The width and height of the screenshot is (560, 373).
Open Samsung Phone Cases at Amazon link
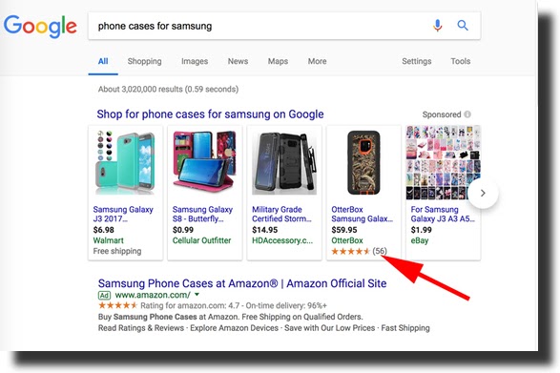[242, 283]
